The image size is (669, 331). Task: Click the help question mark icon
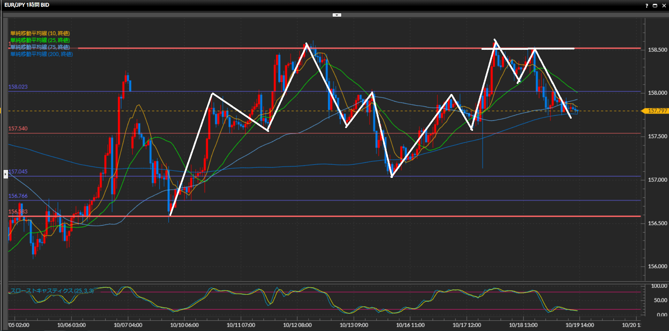tap(646, 6)
